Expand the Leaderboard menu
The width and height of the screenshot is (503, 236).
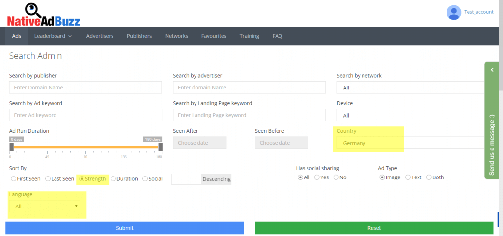pos(53,36)
